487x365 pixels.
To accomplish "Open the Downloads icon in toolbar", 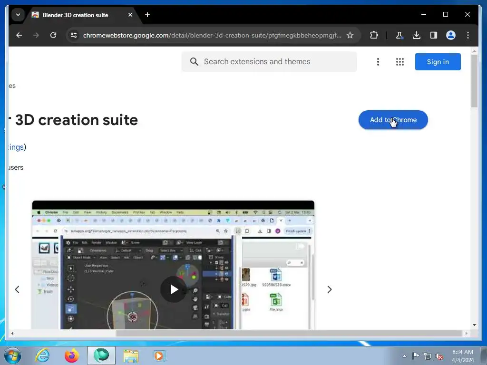I will (x=417, y=35).
